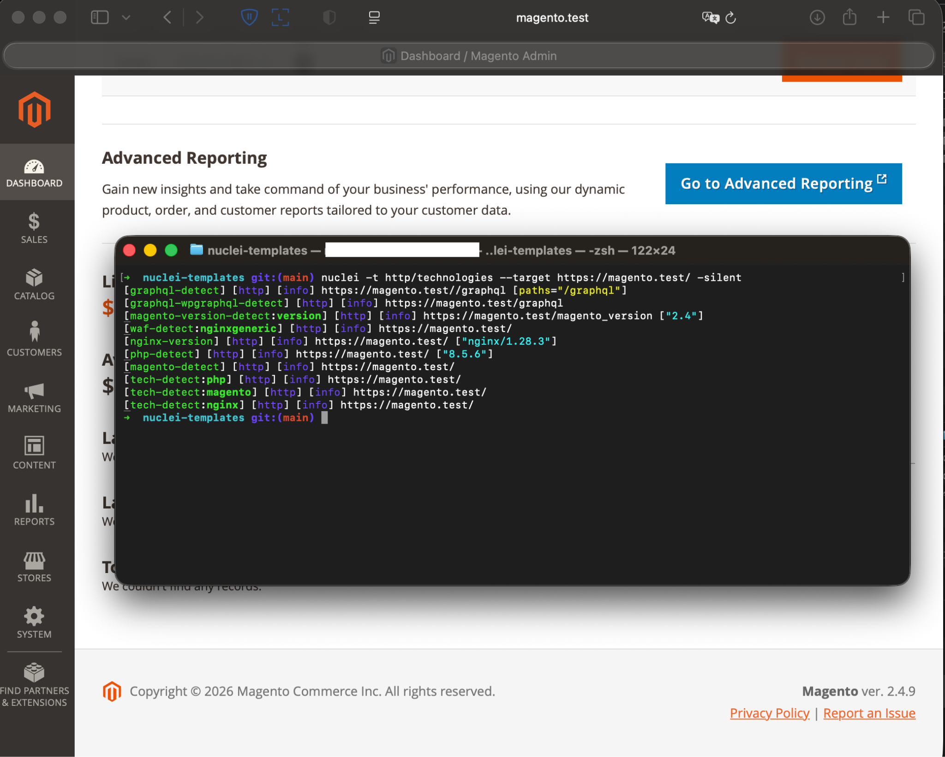Screen dimensions: 945x757
Task: Click the translate page icon
Action: 710,18
